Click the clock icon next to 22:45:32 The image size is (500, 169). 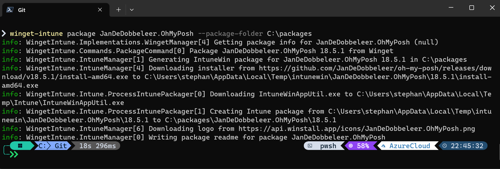click(445, 146)
